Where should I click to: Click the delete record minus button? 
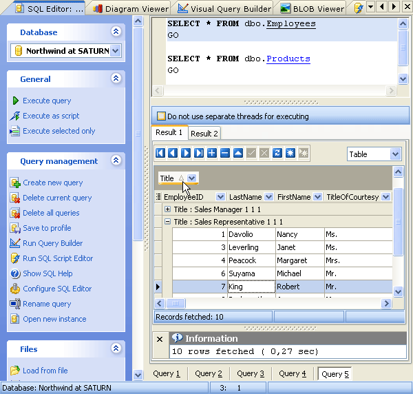pos(225,153)
